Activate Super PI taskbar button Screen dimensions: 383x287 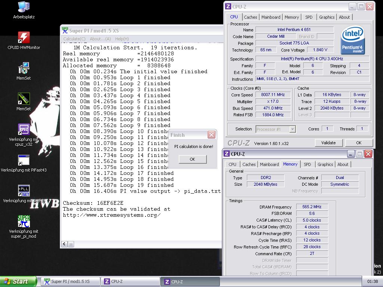(x=70, y=281)
